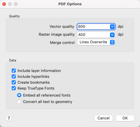Toggle the Include hyperlinks checkbox

coord(14,76)
